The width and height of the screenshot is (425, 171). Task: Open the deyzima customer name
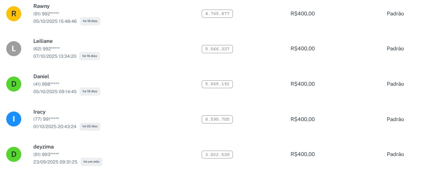coord(43,146)
